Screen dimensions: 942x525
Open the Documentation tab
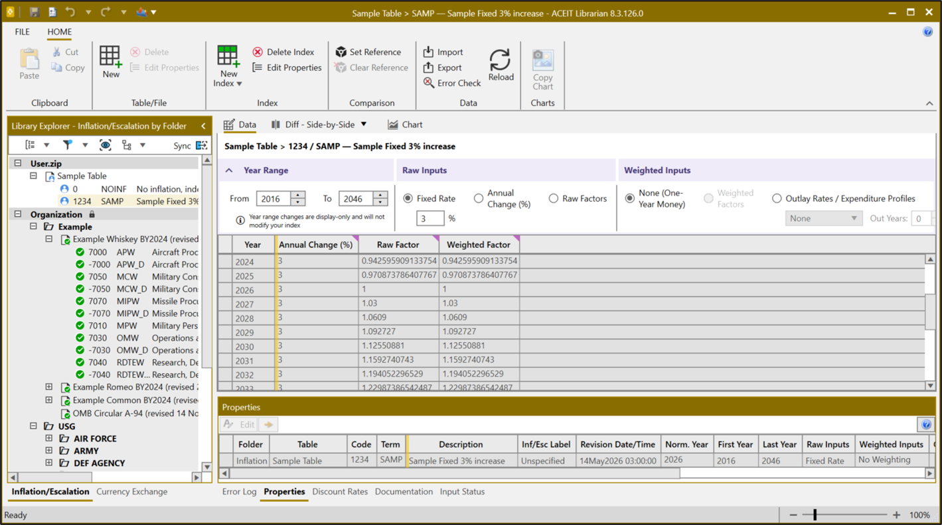point(404,492)
